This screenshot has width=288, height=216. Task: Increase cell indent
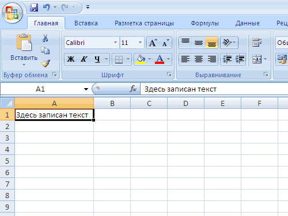point(240,59)
